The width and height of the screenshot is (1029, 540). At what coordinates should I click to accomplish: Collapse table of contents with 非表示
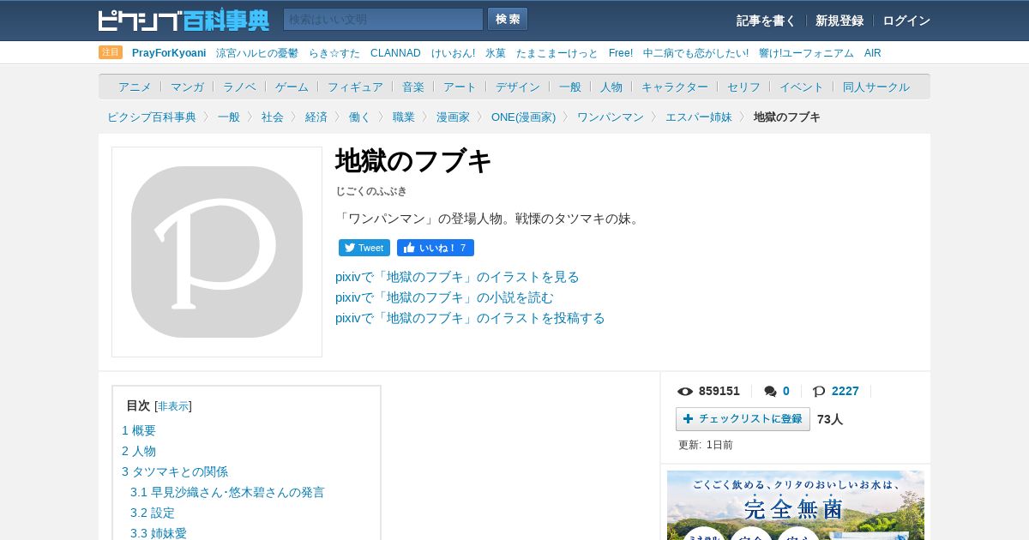173,406
